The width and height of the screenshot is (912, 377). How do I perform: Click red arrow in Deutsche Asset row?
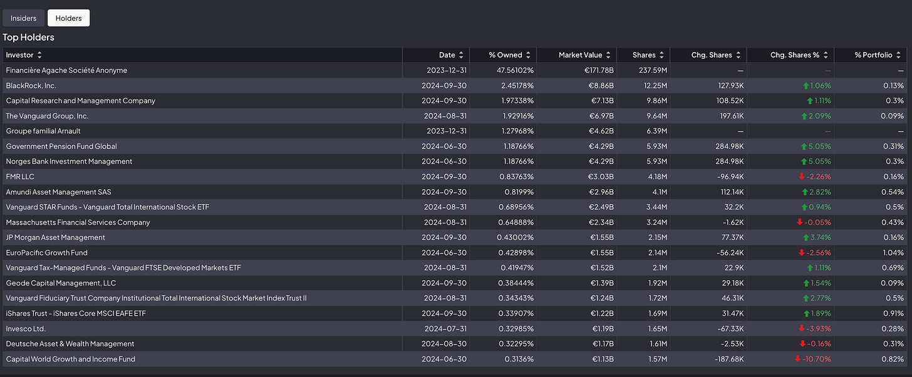pos(802,344)
